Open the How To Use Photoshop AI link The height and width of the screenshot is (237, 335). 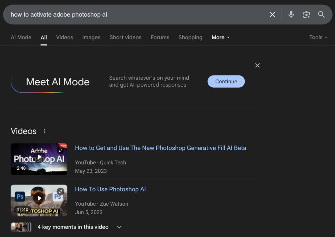coord(110,189)
